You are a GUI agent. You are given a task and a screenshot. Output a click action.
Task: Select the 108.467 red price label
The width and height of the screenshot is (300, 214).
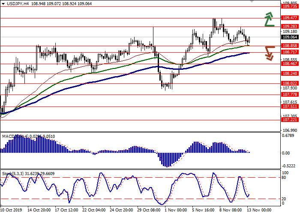click(290, 63)
